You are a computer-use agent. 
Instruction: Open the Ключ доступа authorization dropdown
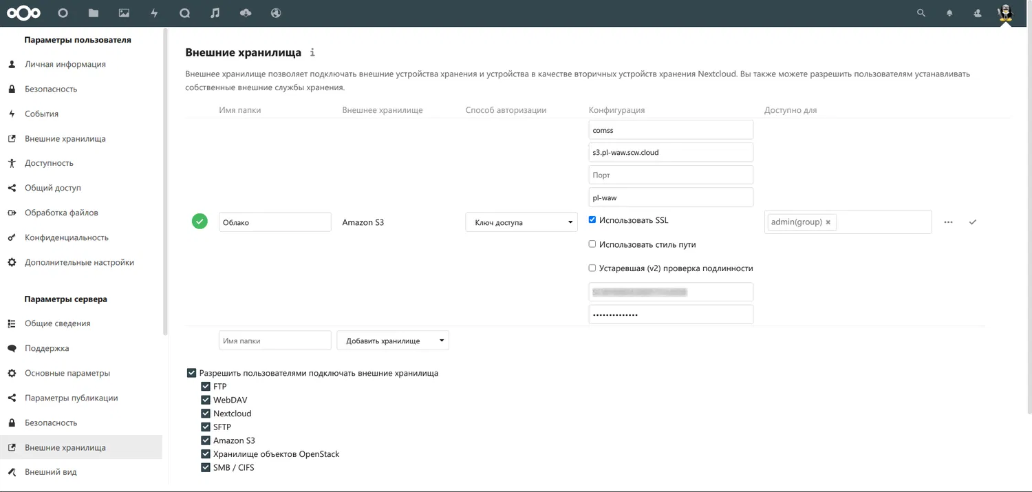pos(521,222)
